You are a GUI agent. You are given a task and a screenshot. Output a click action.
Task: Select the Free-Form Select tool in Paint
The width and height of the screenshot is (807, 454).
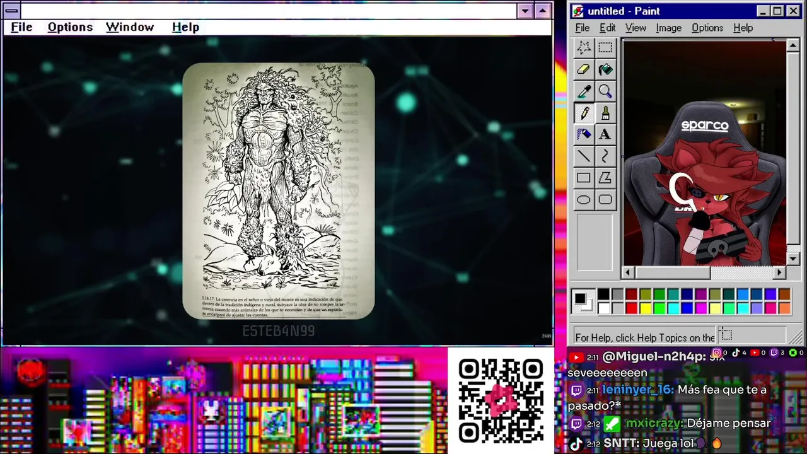point(584,48)
